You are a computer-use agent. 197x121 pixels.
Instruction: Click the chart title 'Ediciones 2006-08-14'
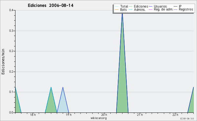pos(51,6)
